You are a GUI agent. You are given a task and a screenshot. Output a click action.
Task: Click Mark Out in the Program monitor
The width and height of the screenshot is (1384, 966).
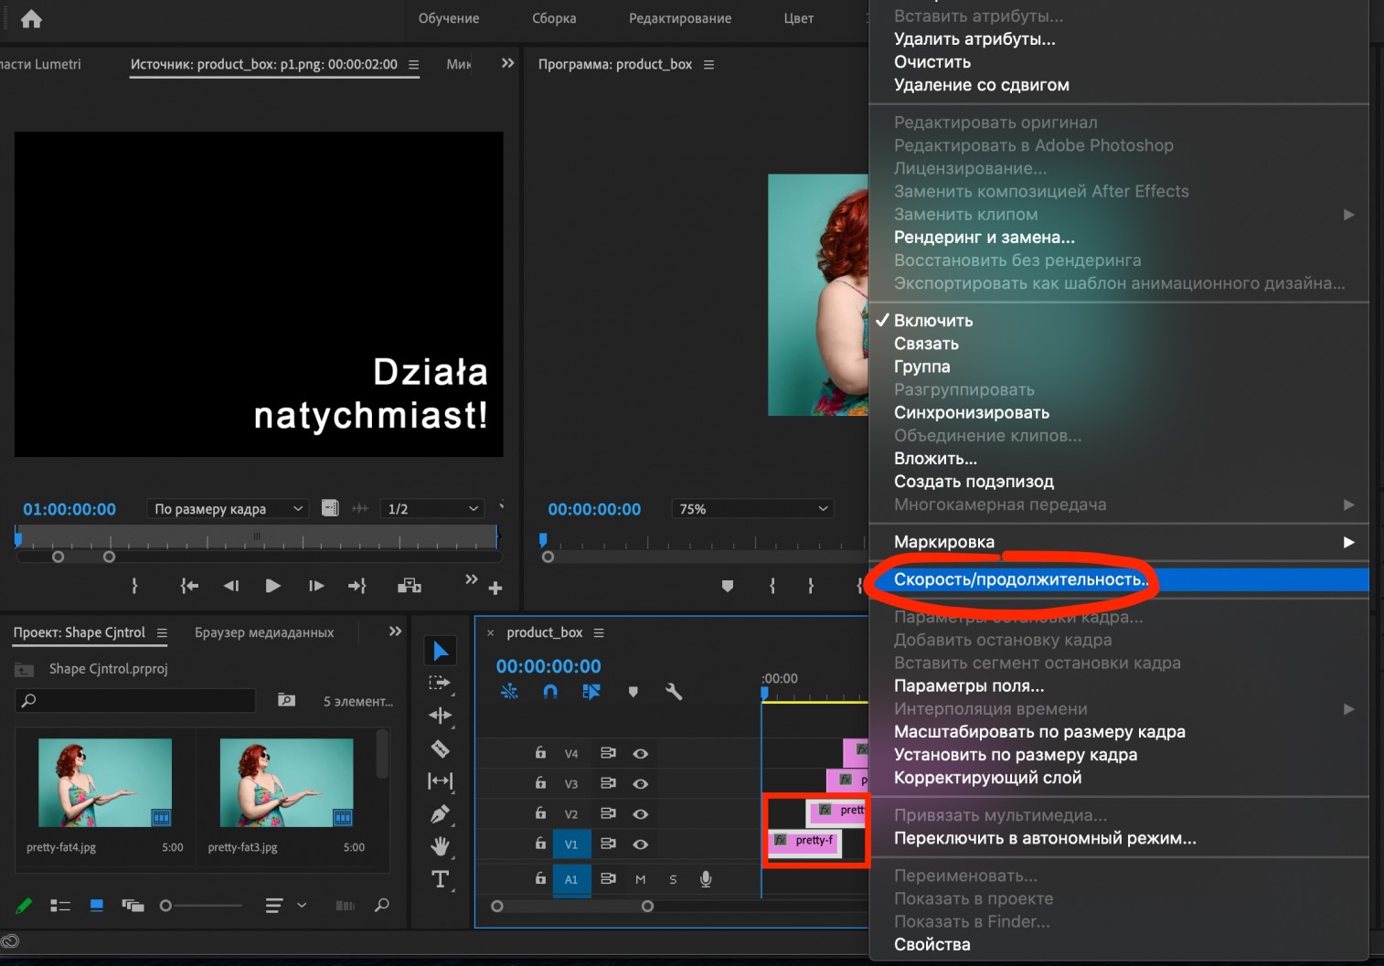(x=811, y=586)
